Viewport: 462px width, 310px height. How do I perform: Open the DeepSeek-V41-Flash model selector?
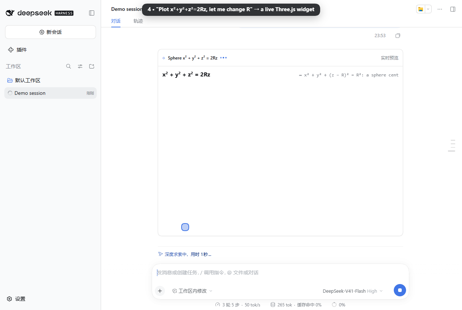353,291
